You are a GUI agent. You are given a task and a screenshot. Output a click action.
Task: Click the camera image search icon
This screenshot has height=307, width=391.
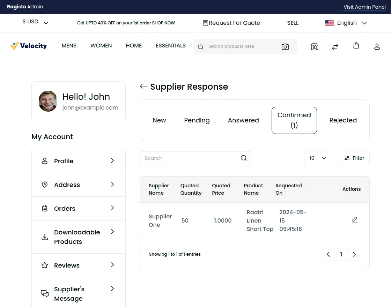tap(285, 47)
